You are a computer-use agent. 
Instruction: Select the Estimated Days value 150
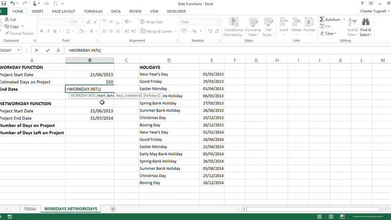click(90, 82)
